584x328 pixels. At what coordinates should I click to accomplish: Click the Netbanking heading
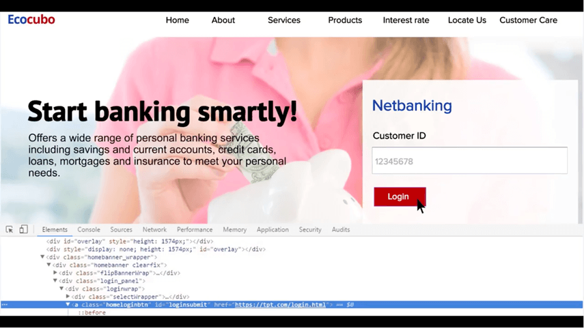tap(412, 106)
